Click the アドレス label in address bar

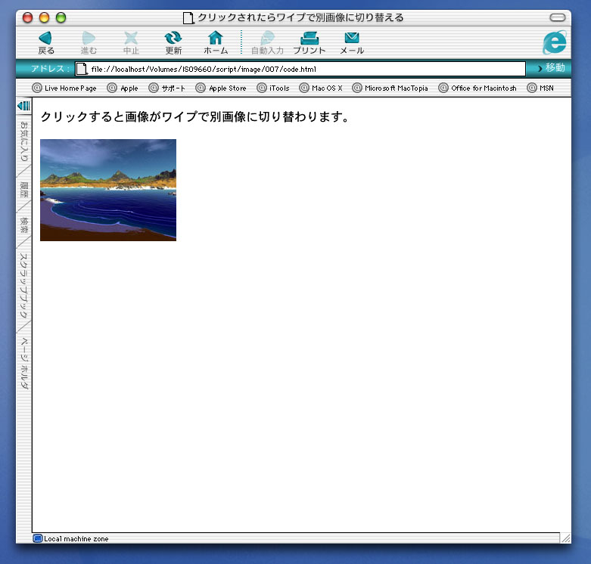coord(50,69)
